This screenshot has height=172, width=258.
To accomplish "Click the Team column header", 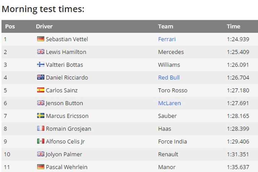I will tap(166, 26).
